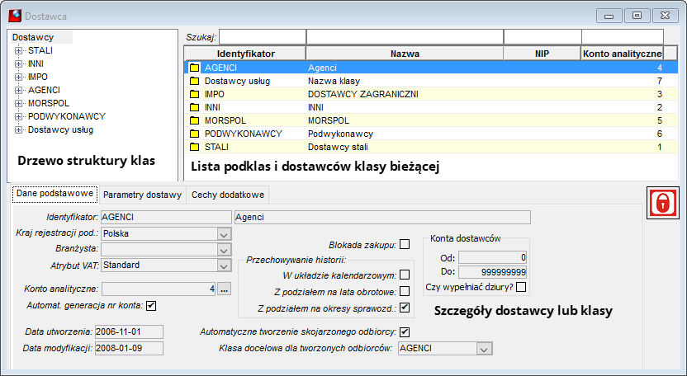
Task: Click the ellipsis button beside Konto analityczne
Action: (224, 289)
